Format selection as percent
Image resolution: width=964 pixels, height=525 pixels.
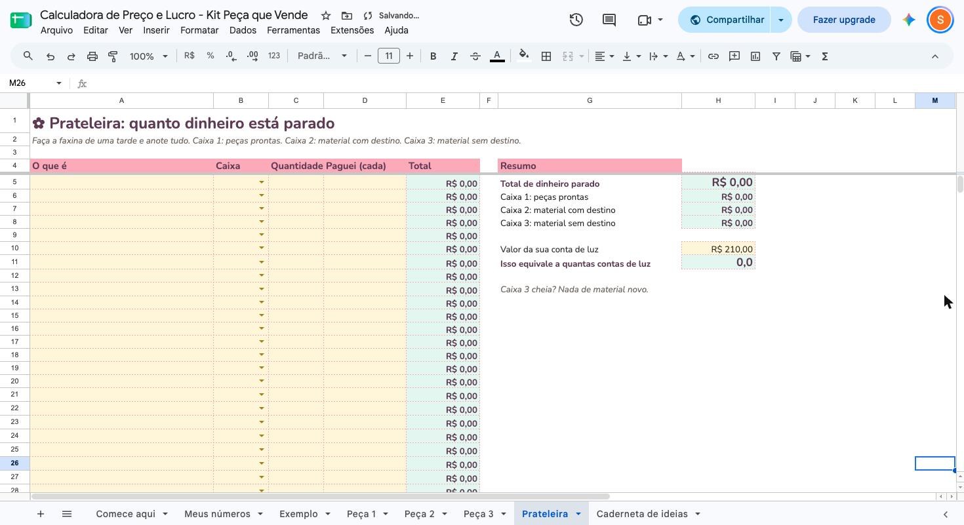click(x=211, y=56)
